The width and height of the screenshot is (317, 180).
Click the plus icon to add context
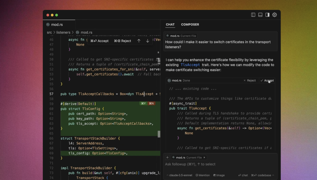tap(167, 157)
